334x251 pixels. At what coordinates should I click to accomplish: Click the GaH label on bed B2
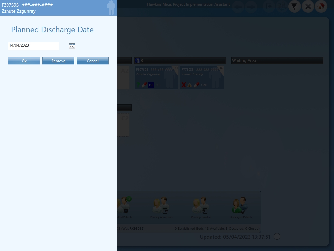pos(204,85)
